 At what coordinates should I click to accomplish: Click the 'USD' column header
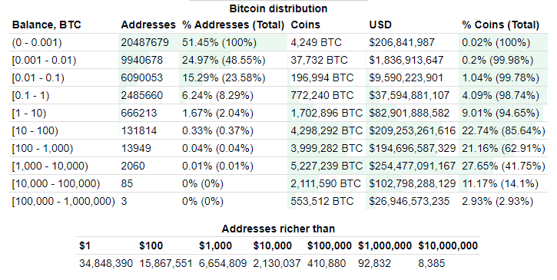click(x=380, y=25)
